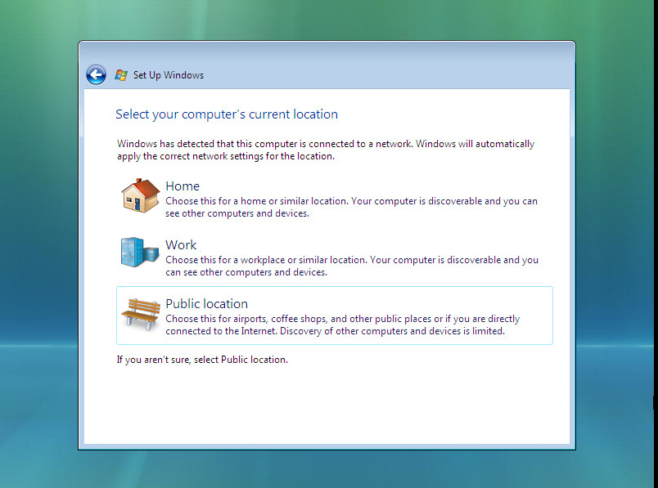
Task: Click the Home house icon
Action: coord(141,196)
